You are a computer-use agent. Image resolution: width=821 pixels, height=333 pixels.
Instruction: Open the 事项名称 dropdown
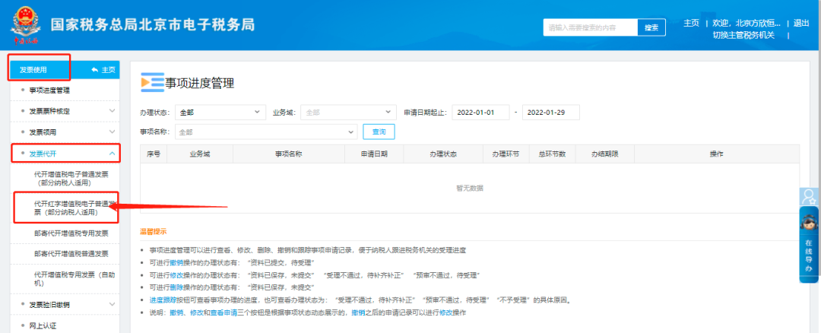point(267,132)
